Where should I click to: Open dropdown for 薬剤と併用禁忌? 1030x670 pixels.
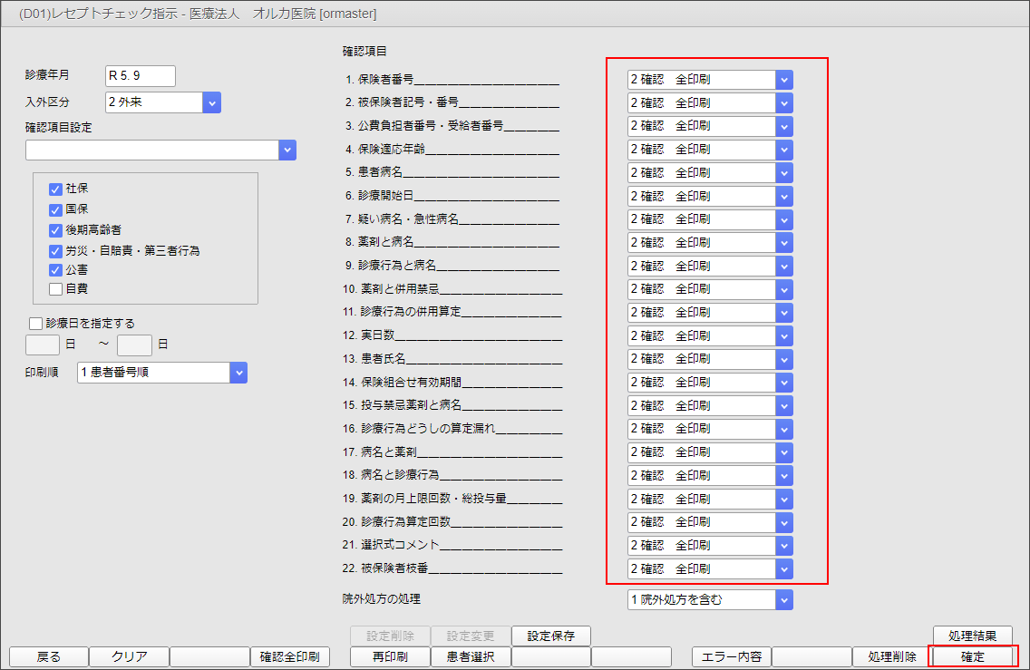[x=784, y=289]
